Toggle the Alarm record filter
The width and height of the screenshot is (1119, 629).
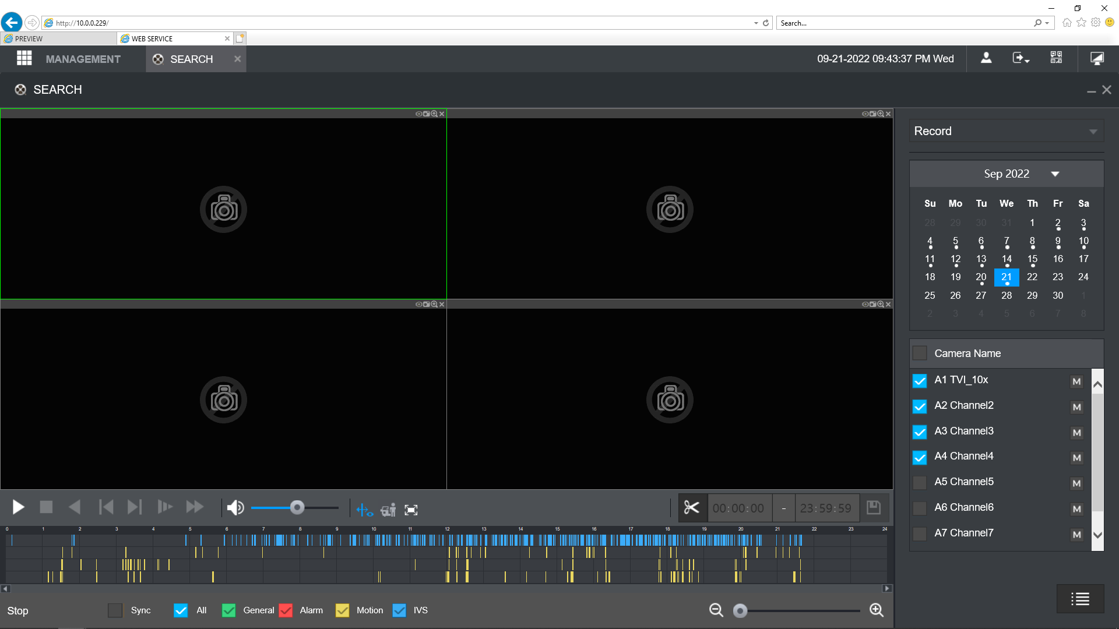[x=286, y=610]
